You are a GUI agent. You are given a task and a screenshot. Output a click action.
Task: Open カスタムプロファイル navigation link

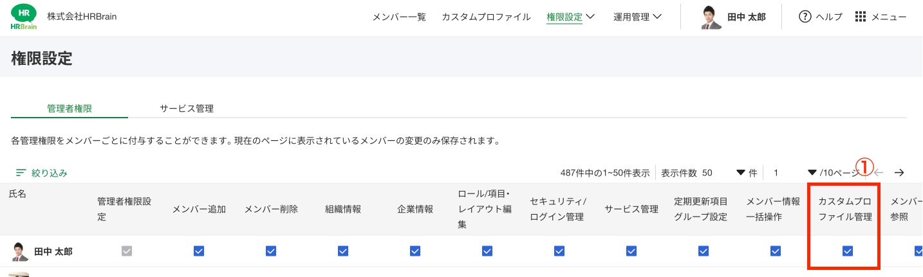[486, 17]
